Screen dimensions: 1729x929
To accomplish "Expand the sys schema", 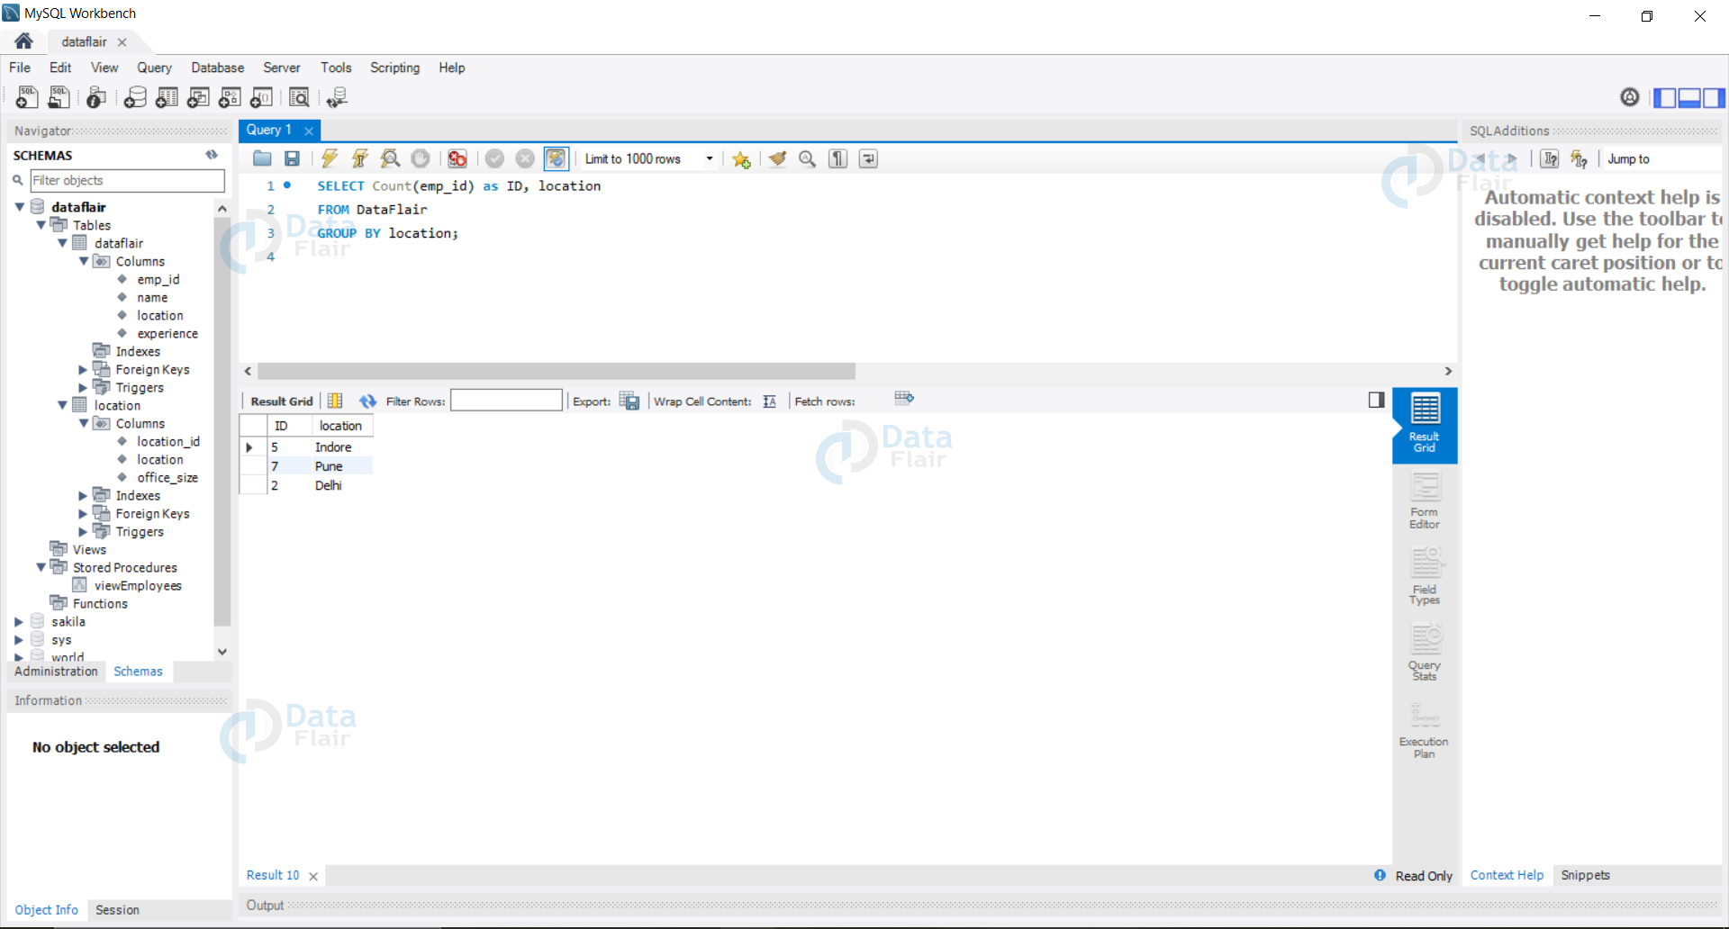I will pos(18,639).
